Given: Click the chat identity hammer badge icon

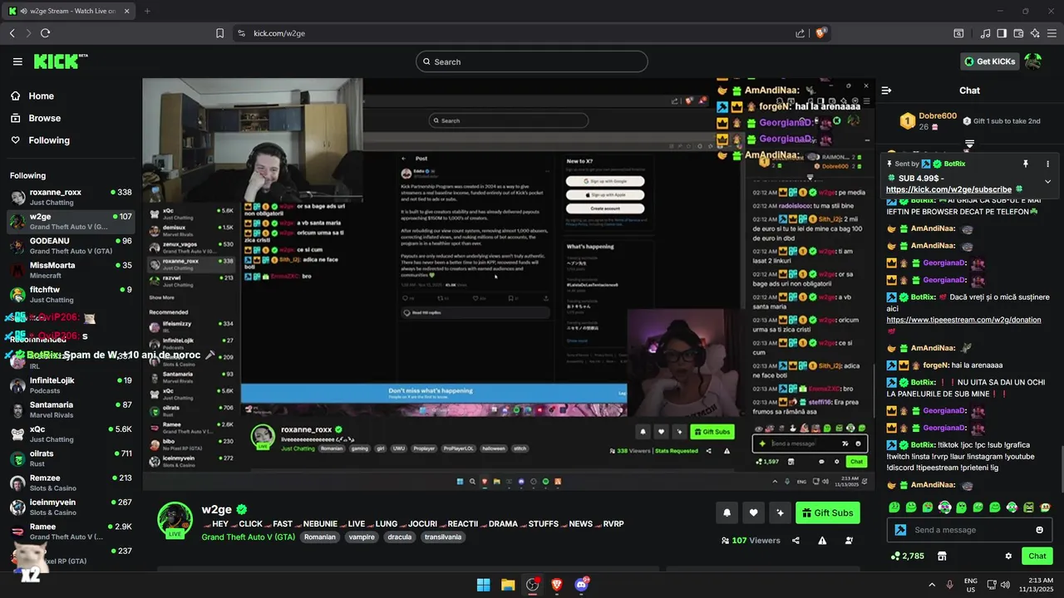Looking at the screenshot, I should pyautogui.click(x=899, y=530).
